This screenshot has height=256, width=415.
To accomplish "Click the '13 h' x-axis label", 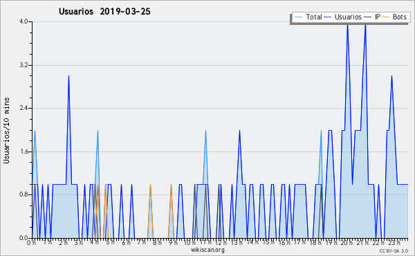I will (237, 242).
